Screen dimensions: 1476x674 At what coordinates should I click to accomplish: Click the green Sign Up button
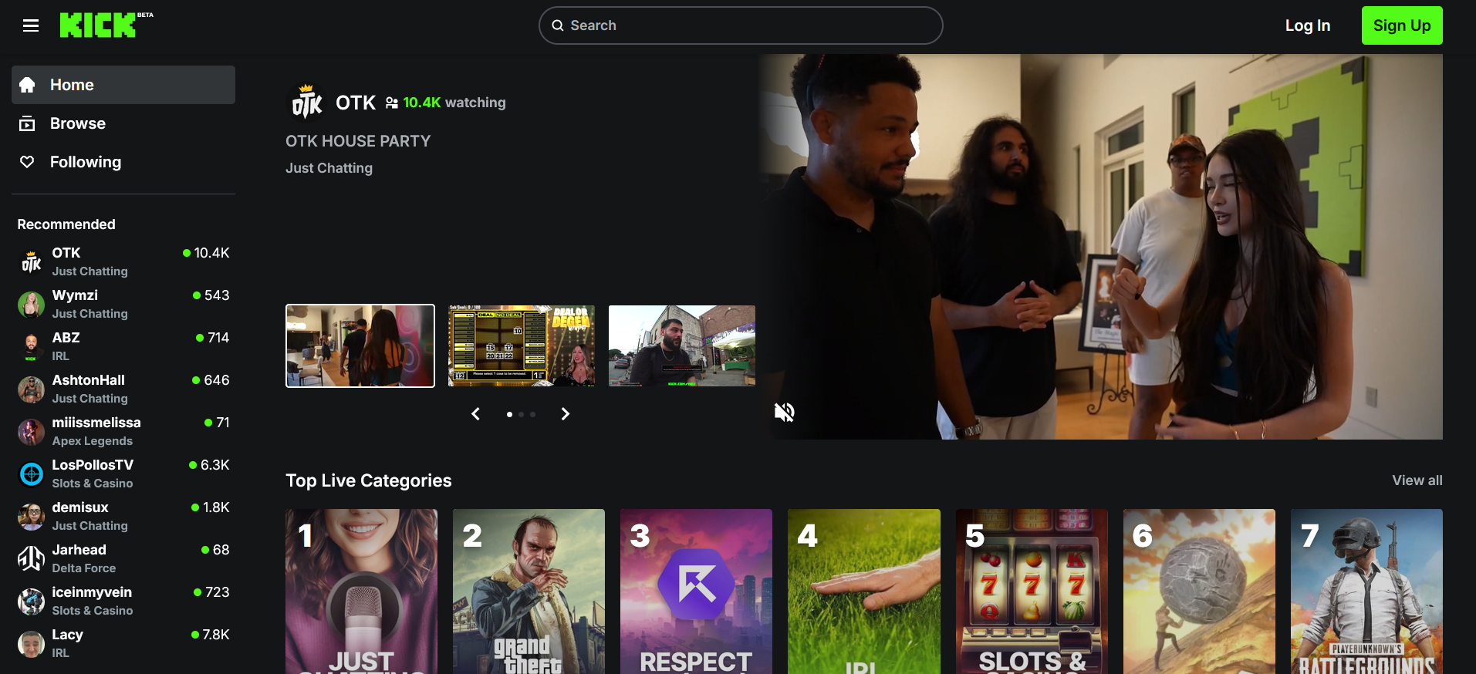1402,25
